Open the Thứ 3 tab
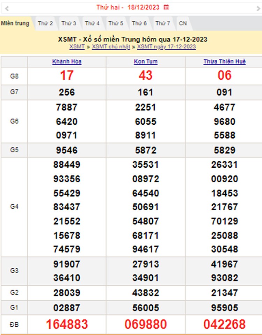The width and height of the screenshot is (262, 335). 69,23
